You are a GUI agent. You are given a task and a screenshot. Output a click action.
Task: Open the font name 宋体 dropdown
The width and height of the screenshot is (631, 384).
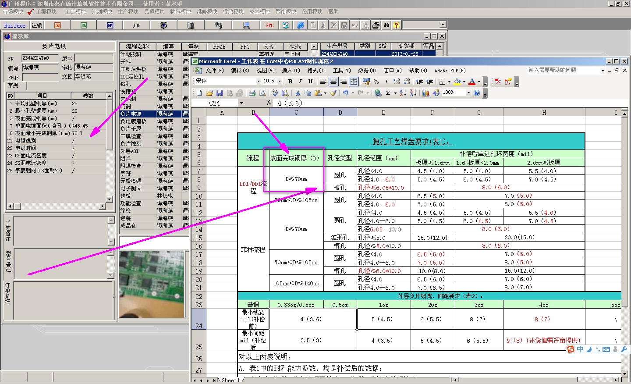259,81
